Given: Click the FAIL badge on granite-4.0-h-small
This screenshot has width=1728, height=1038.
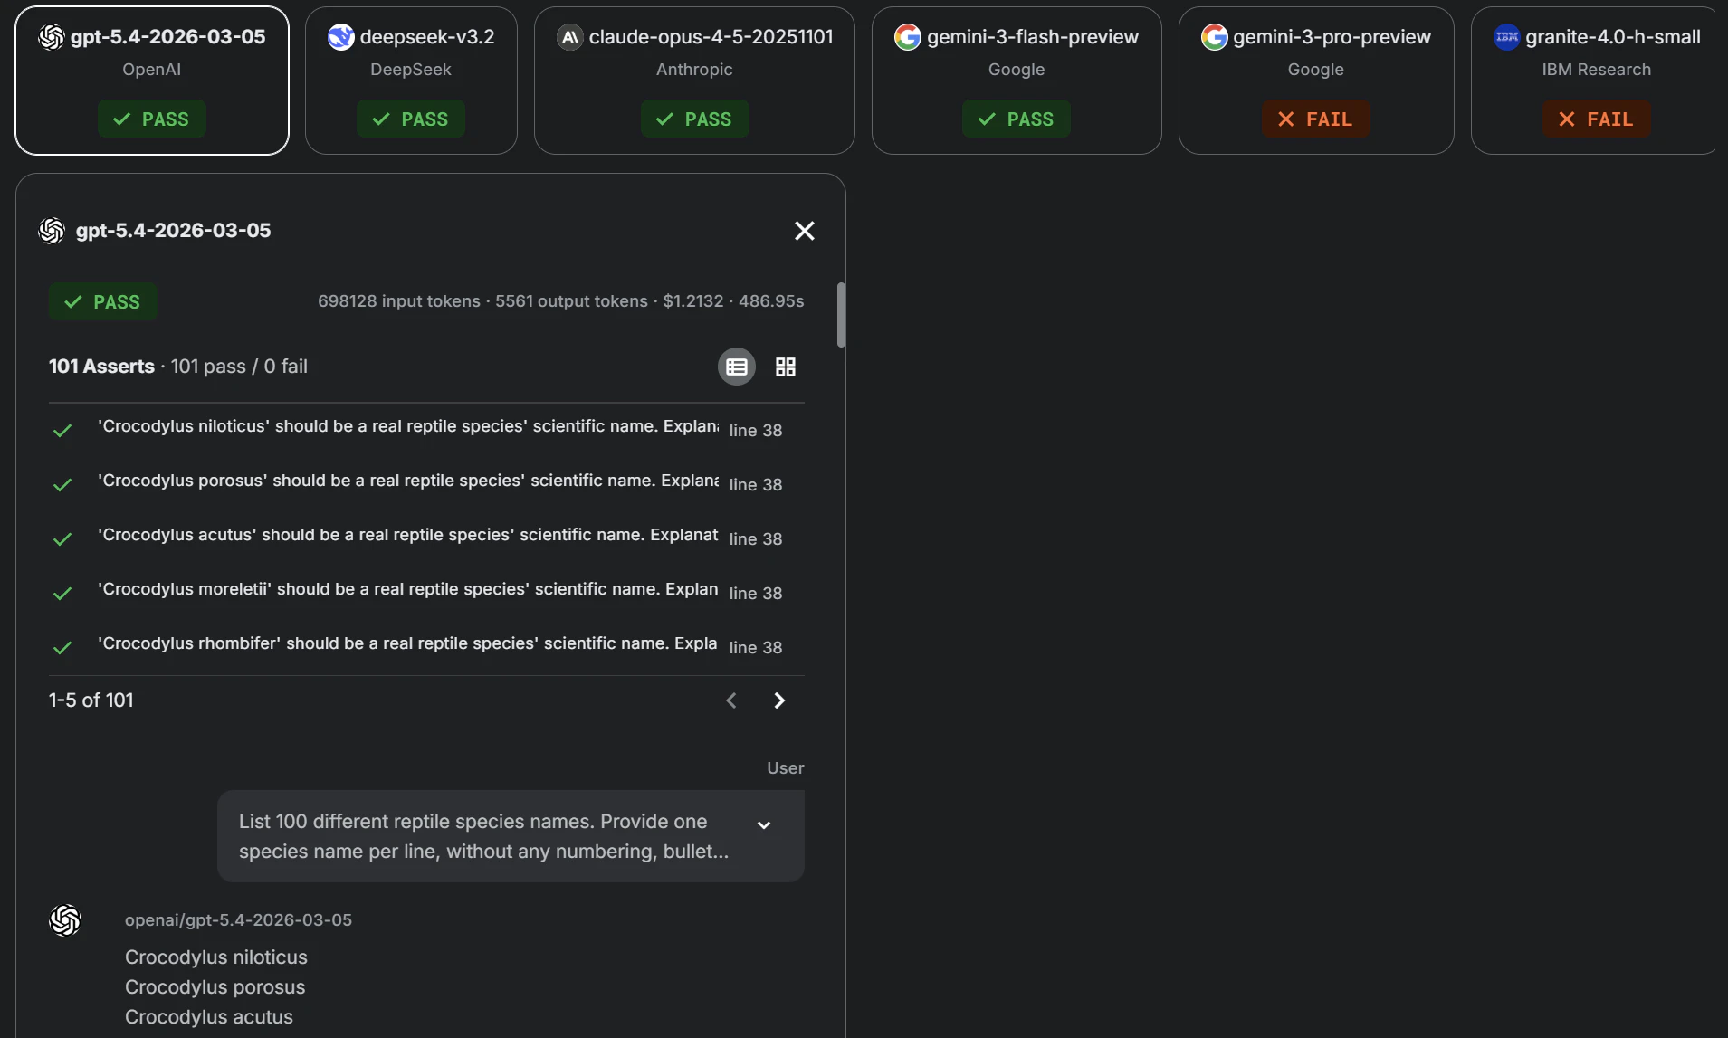Looking at the screenshot, I should pos(1597,119).
